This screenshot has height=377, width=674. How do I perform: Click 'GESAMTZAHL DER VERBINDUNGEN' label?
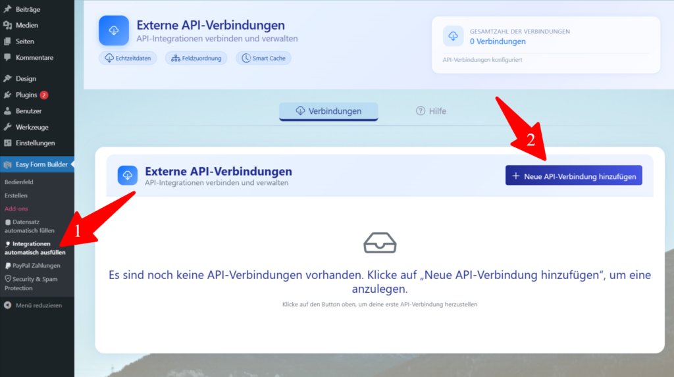(520, 32)
